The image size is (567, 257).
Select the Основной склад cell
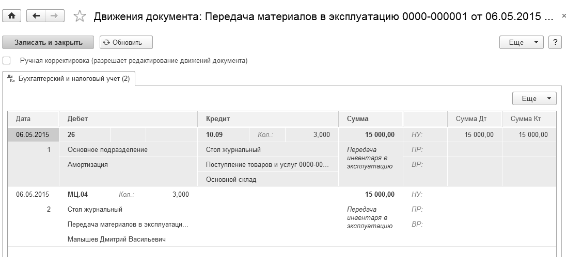tap(231, 180)
